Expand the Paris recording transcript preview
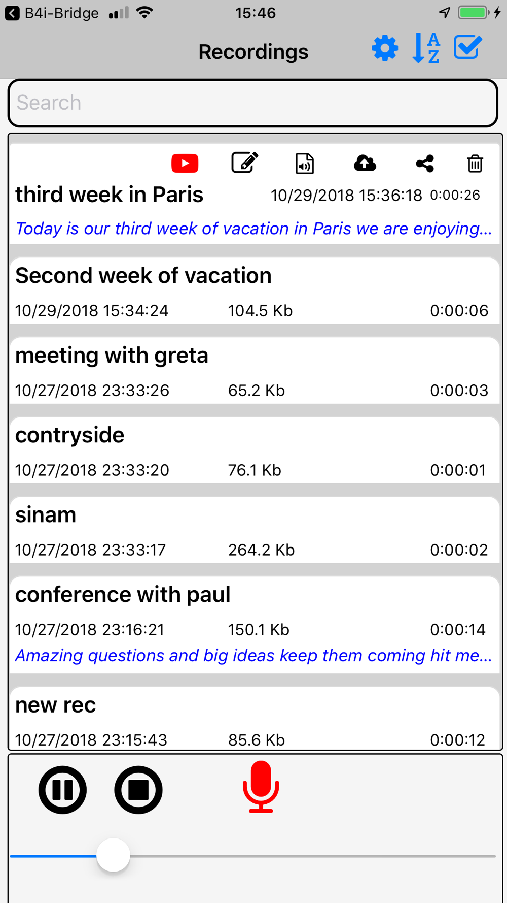 pos(253,229)
